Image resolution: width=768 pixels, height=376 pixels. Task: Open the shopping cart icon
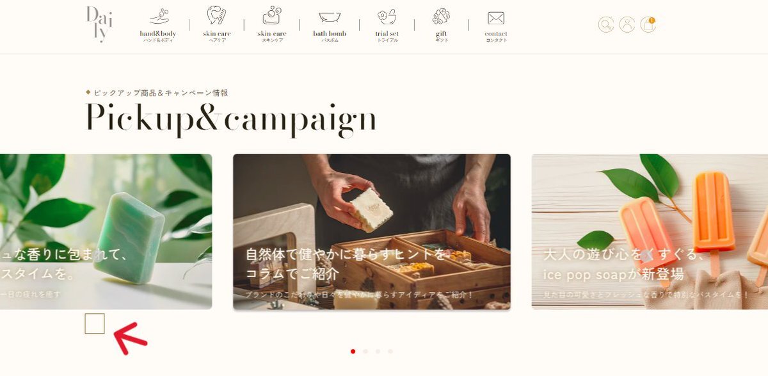point(648,25)
